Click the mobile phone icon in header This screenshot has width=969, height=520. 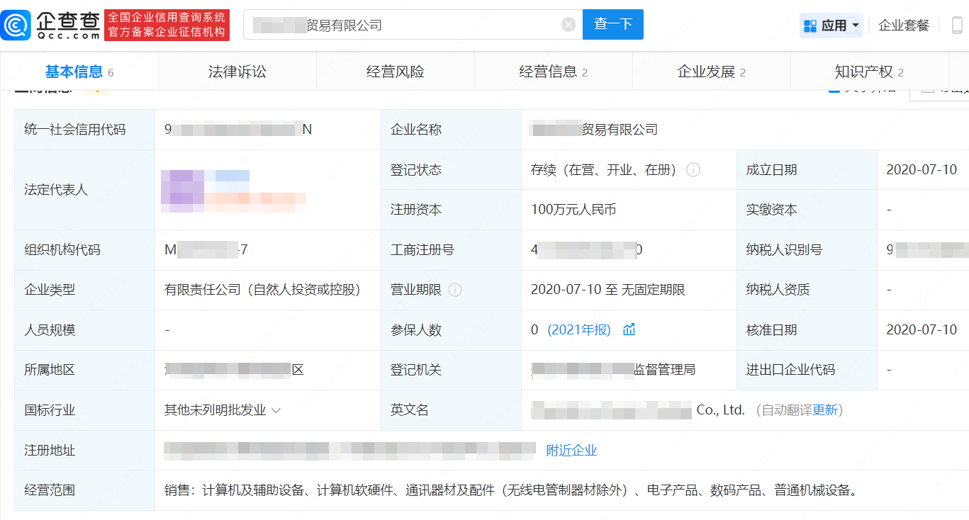pyautogui.click(x=958, y=26)
